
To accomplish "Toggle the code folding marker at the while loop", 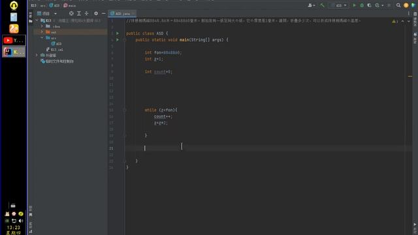I will coord(125,110).
